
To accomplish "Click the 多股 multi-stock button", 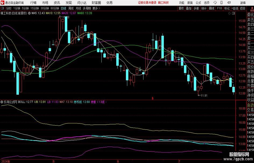I will [x=196, y=8].
